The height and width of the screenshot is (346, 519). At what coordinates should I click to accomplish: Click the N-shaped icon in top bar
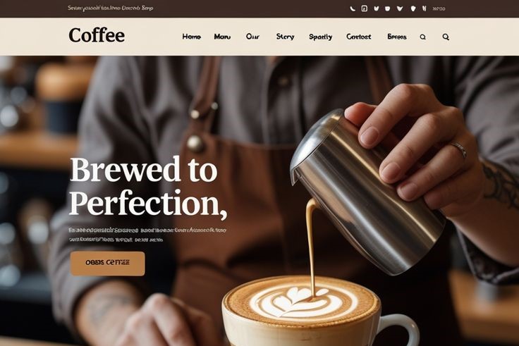click(425, 8)
